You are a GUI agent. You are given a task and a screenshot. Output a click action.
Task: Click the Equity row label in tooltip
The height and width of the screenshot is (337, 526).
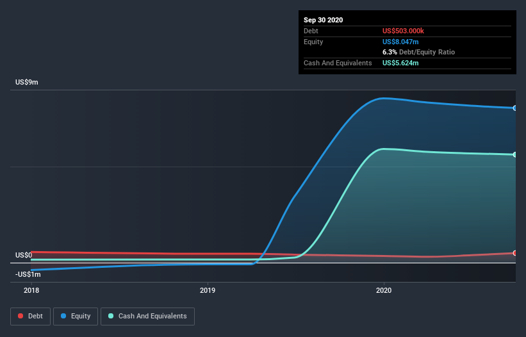pyautogui.click(x=313, y=42)
